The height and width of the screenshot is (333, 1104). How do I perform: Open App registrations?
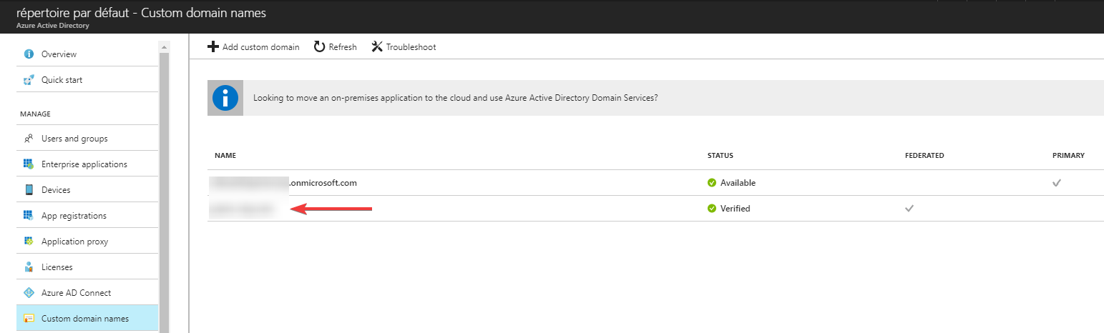(87, 216)
